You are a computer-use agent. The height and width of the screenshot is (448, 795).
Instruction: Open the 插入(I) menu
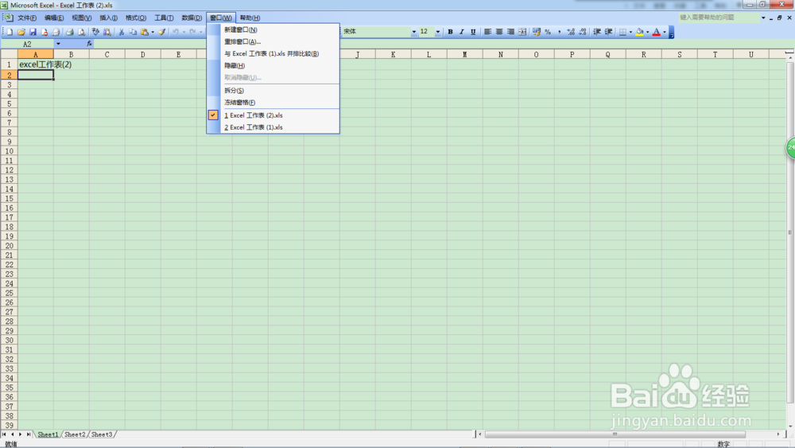point(108,18)
